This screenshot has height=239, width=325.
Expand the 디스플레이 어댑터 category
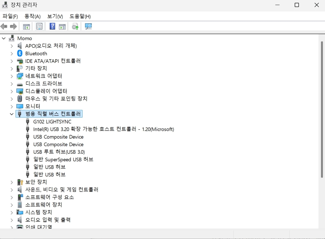pos(12,91)
